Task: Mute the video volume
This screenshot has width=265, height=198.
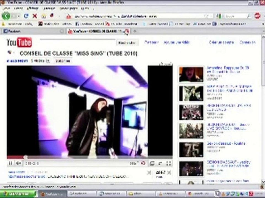Action: (18, 163)
